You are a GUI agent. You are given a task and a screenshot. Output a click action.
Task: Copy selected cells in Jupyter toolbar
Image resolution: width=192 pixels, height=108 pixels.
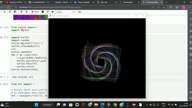point(10,12)
